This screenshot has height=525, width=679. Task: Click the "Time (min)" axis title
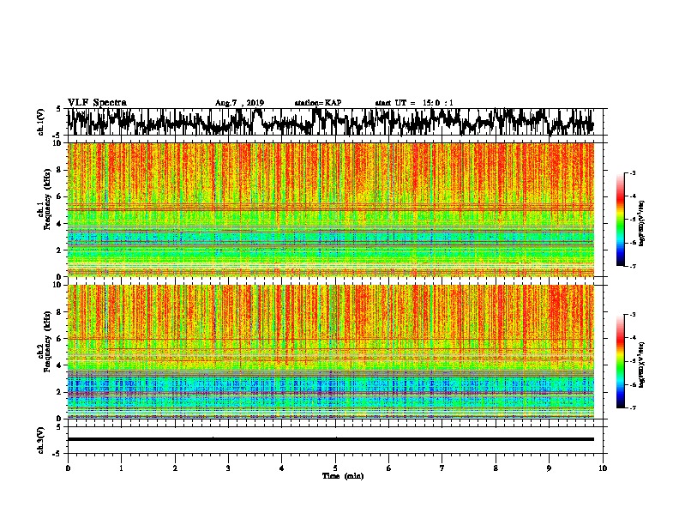[x=343, y=476]
